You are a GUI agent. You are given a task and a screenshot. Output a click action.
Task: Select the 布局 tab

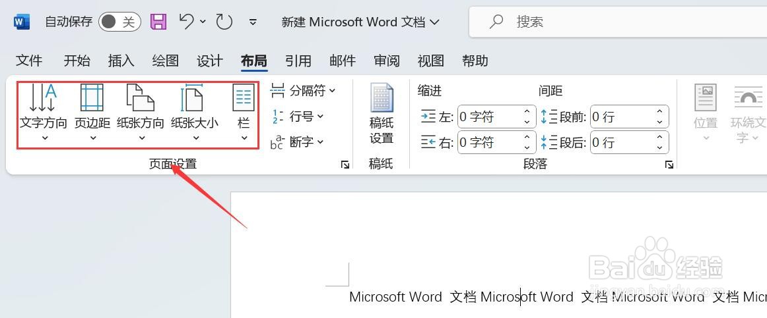point(254,61)
